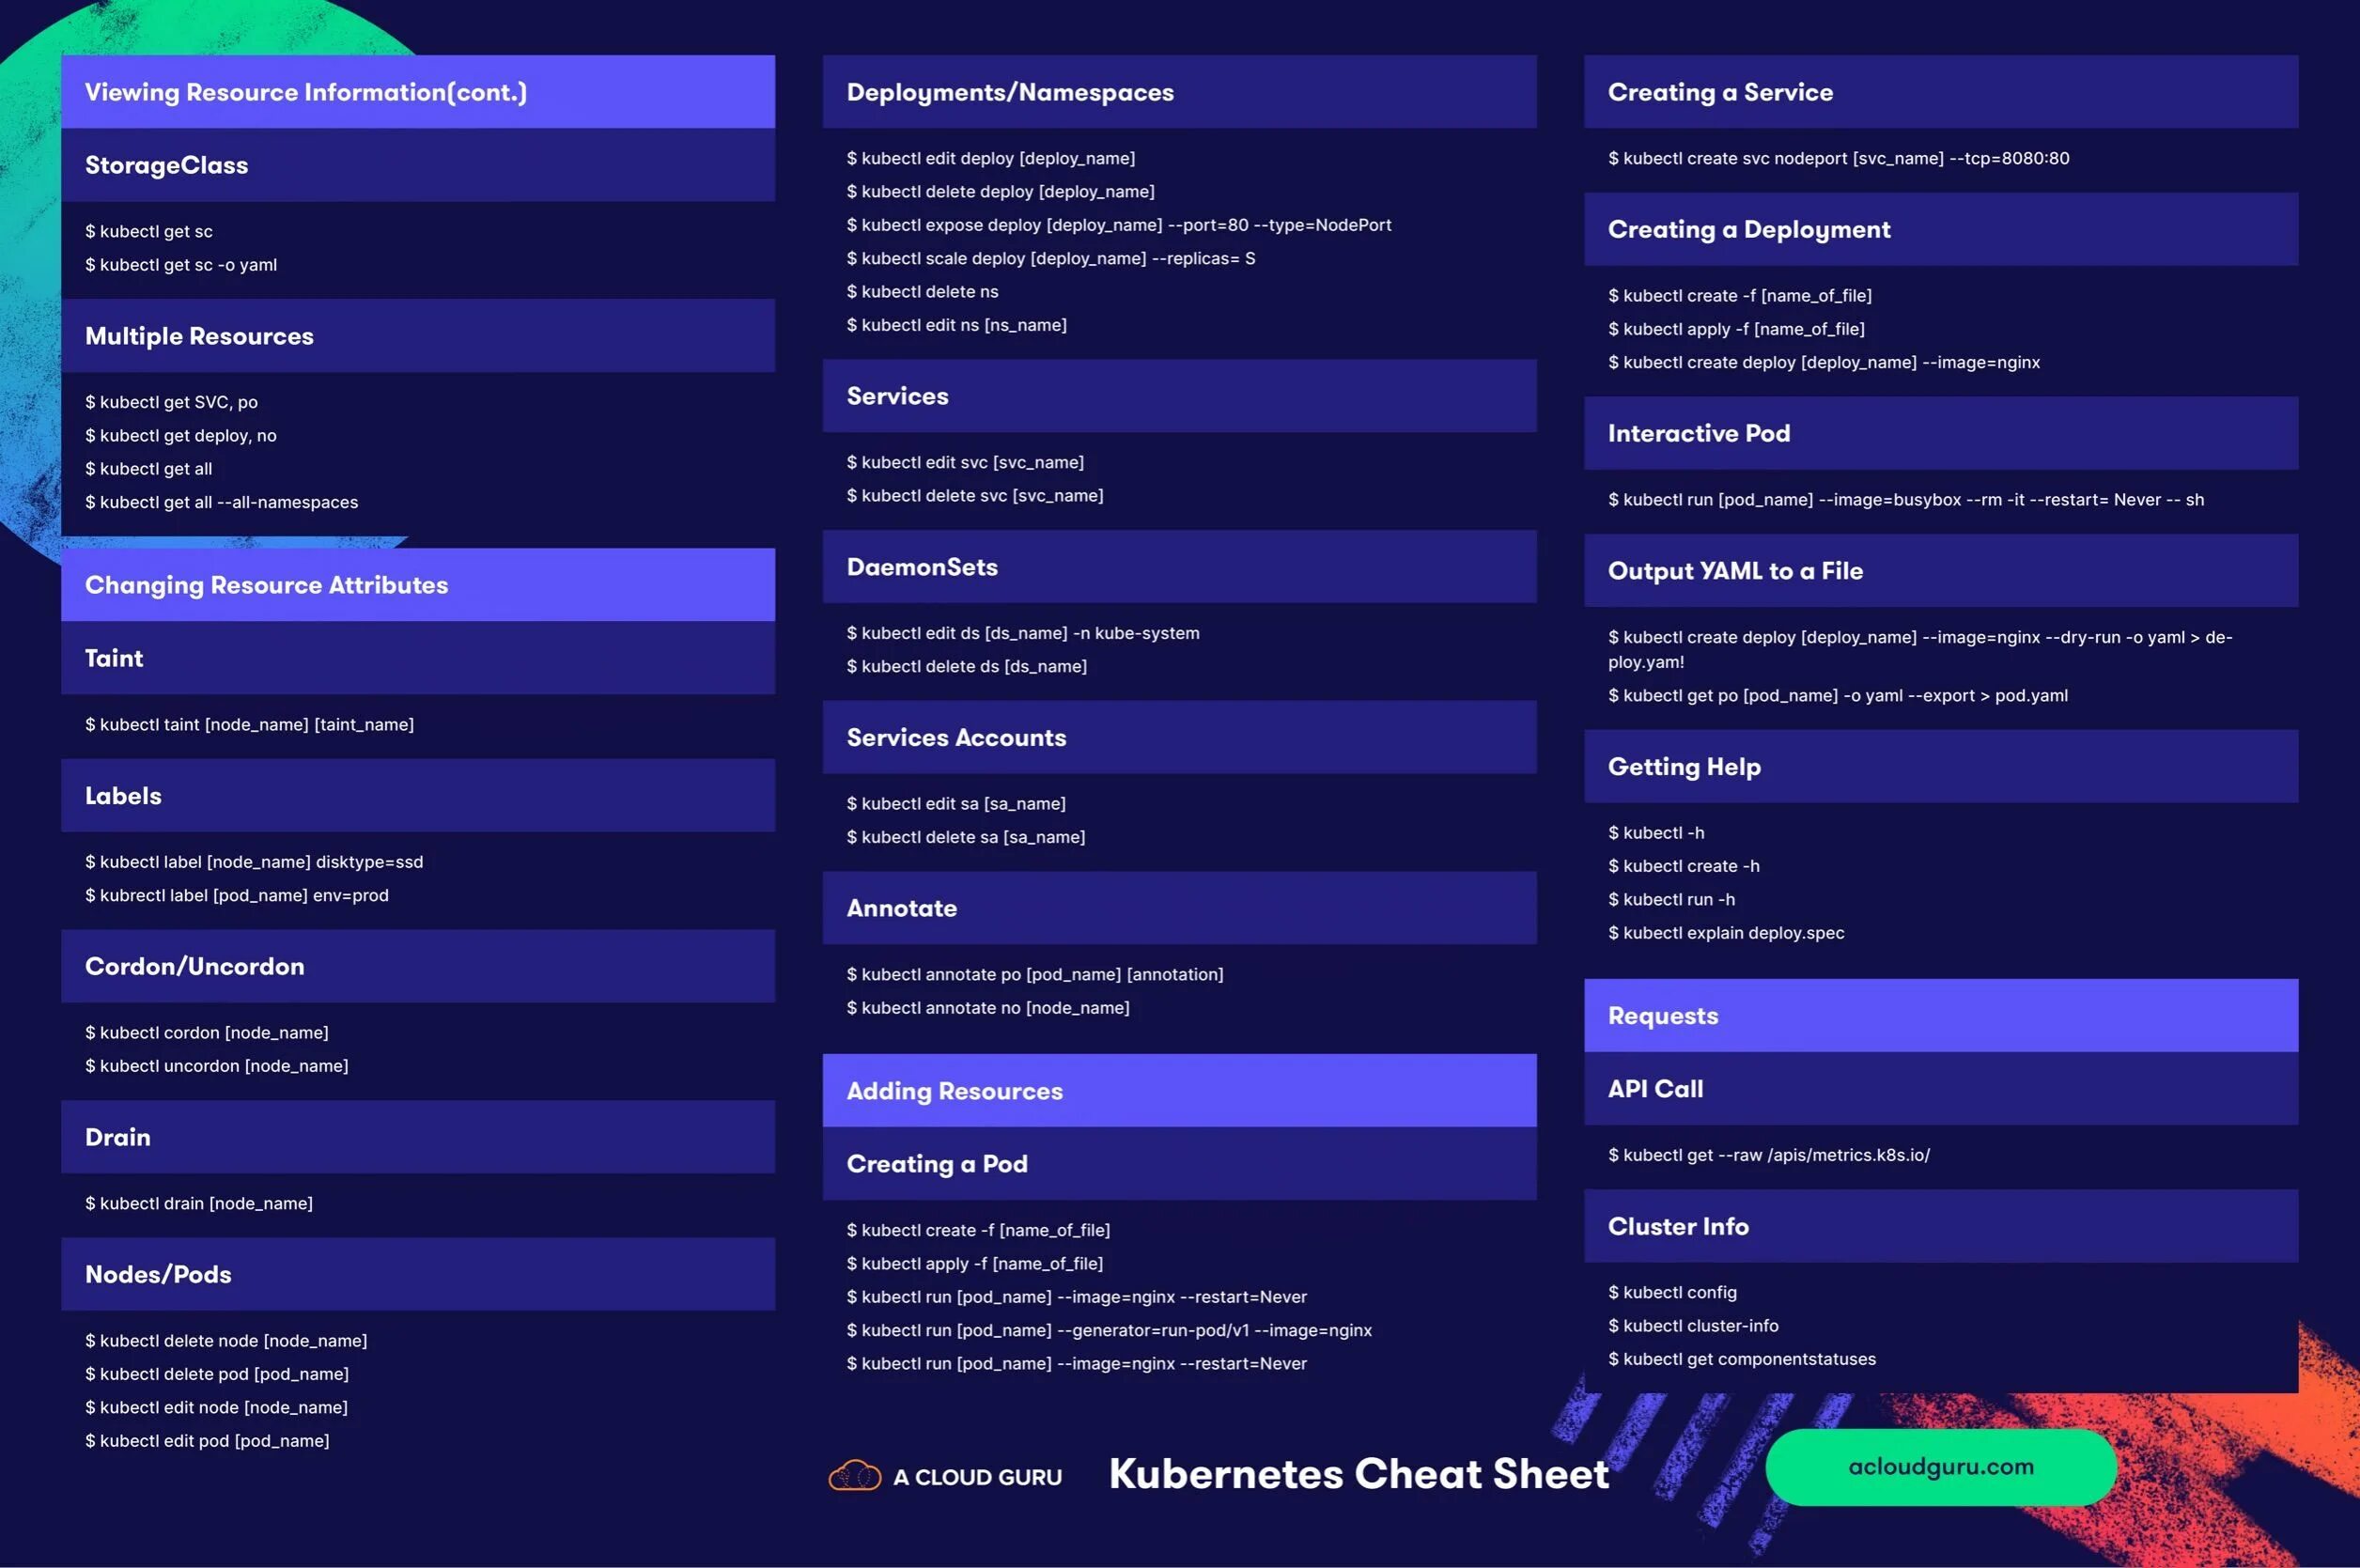Click the acloudguru.com green button
The image size is (2360, 1568).
1940,1467
